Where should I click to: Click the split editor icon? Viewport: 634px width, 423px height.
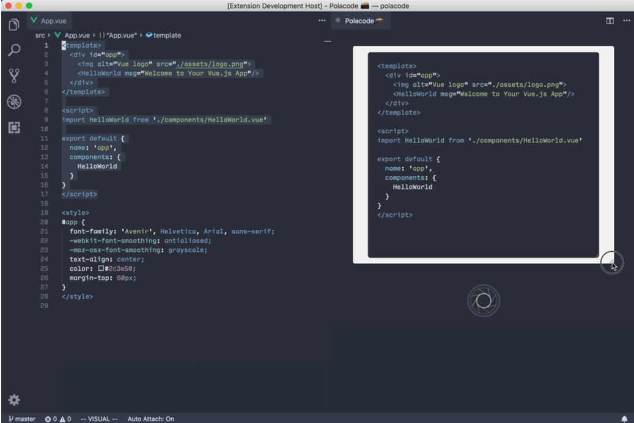tap(610, 21)
